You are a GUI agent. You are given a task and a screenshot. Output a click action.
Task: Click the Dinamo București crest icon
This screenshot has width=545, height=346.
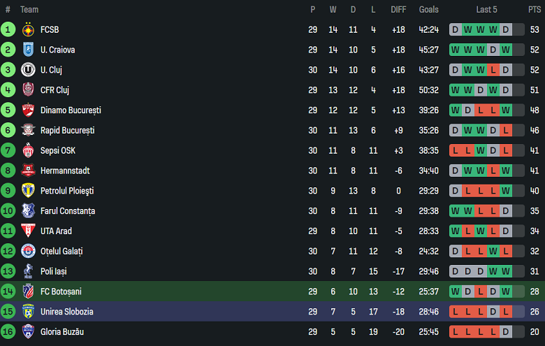pyautogui.click(x=28, y=110)
